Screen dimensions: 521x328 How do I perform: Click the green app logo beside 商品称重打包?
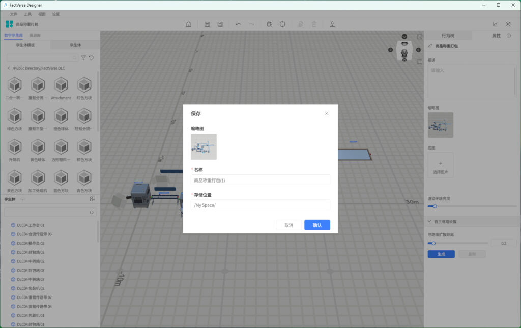tap(9, 24)
